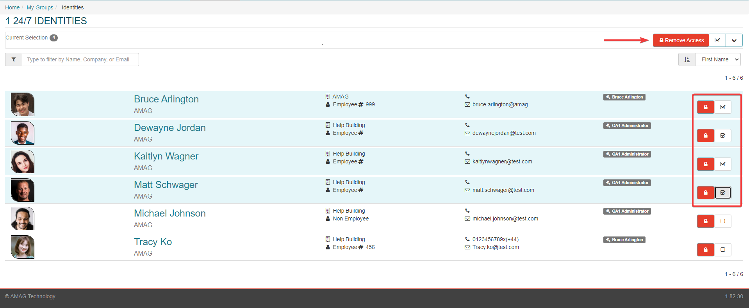Screen dimensions: 749x308
Task: Click Tracy Ko's profile photo thumbnail
Action: click(23, 247)
